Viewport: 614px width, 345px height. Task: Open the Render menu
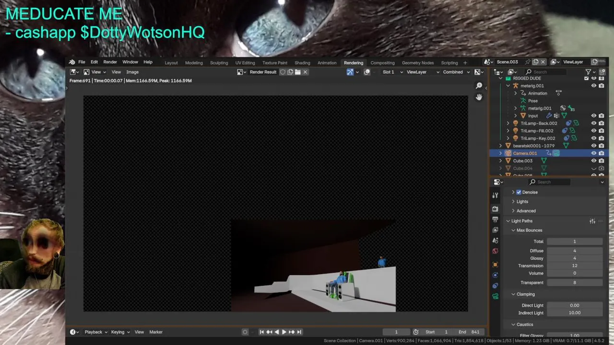click(110, 62)
